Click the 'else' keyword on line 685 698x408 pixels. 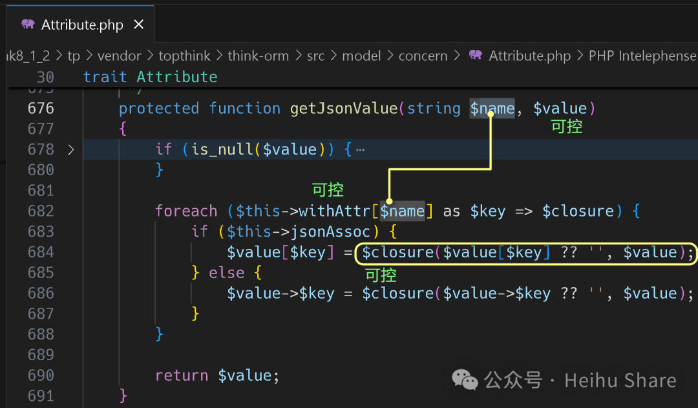[x=227, y=273]
